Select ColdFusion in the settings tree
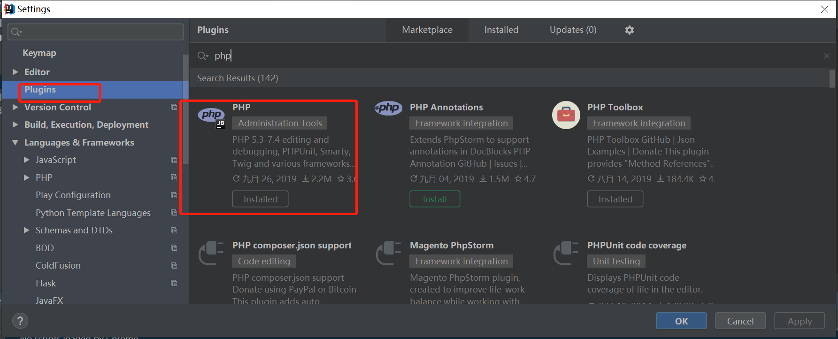The height and width of the screenshot is (339, 838). [58, 266]
